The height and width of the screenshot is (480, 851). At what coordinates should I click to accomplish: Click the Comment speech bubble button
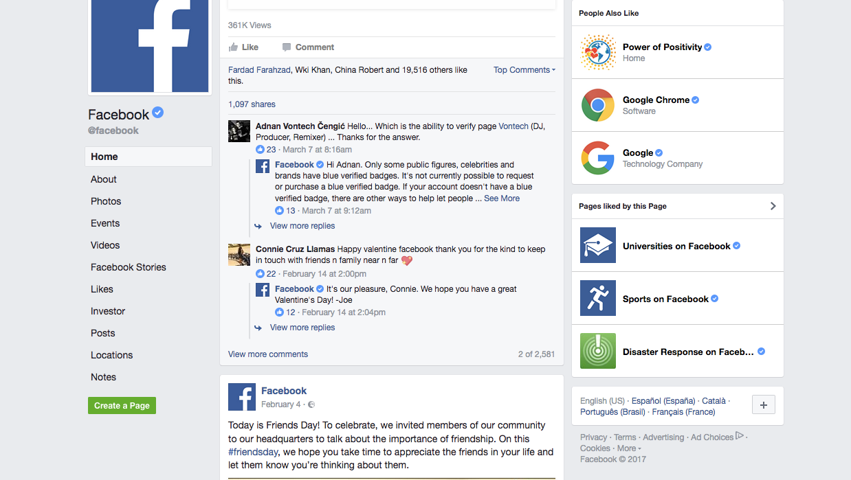[x=308, y=47]
